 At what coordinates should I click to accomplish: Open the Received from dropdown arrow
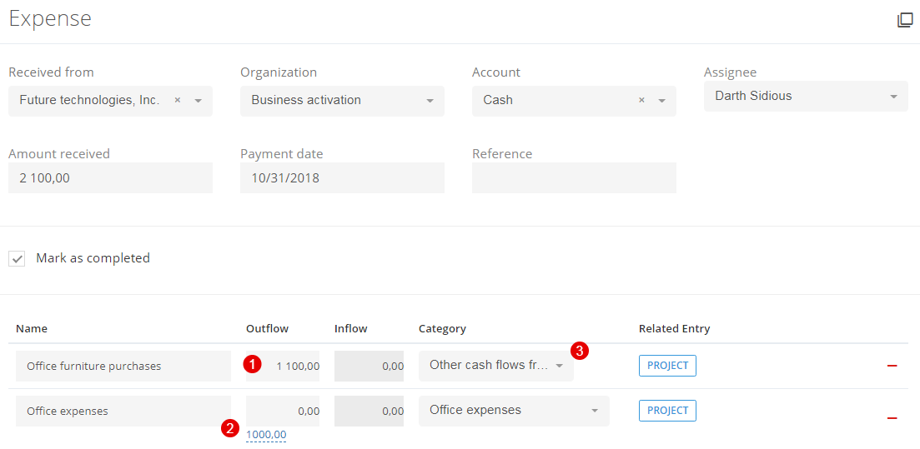pos(199,101)
